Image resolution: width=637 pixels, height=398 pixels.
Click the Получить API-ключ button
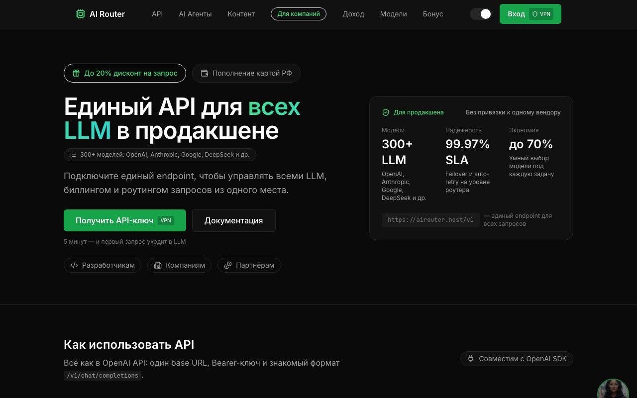(x=125, y=220)
